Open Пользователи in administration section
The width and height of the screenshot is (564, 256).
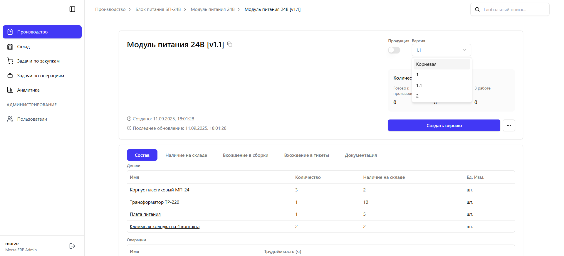click(x=32, y=119)
